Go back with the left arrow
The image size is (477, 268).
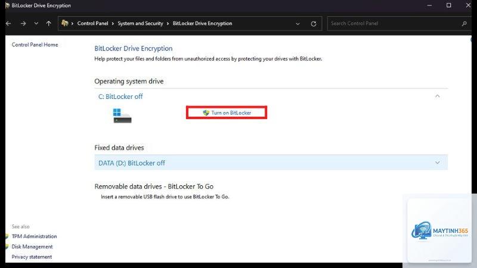pyautogui.click(x=8, y=23)
